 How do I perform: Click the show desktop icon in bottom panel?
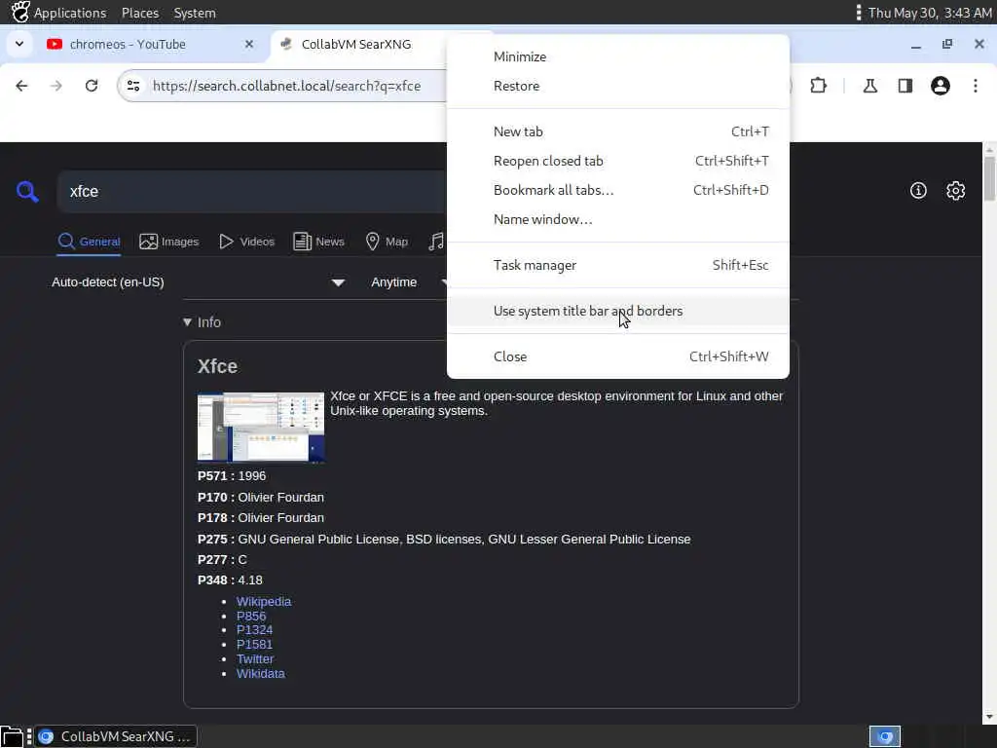[12, 736]
